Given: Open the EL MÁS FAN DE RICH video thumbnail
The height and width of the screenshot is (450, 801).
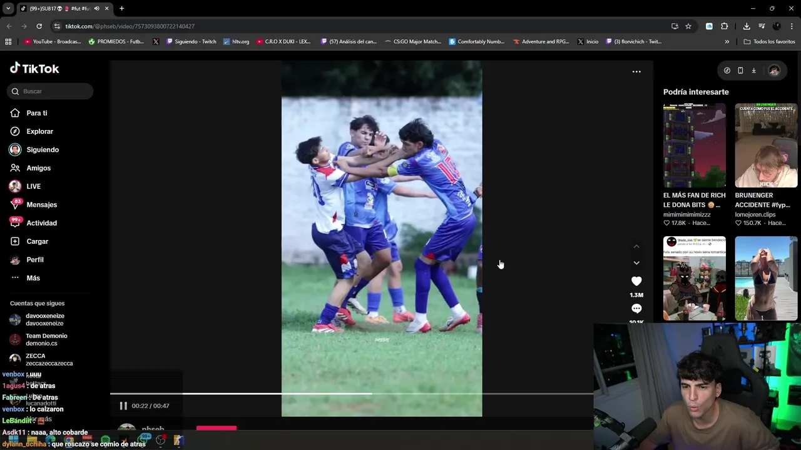Looking at the screenshot, I should click(x=695, y=146).
